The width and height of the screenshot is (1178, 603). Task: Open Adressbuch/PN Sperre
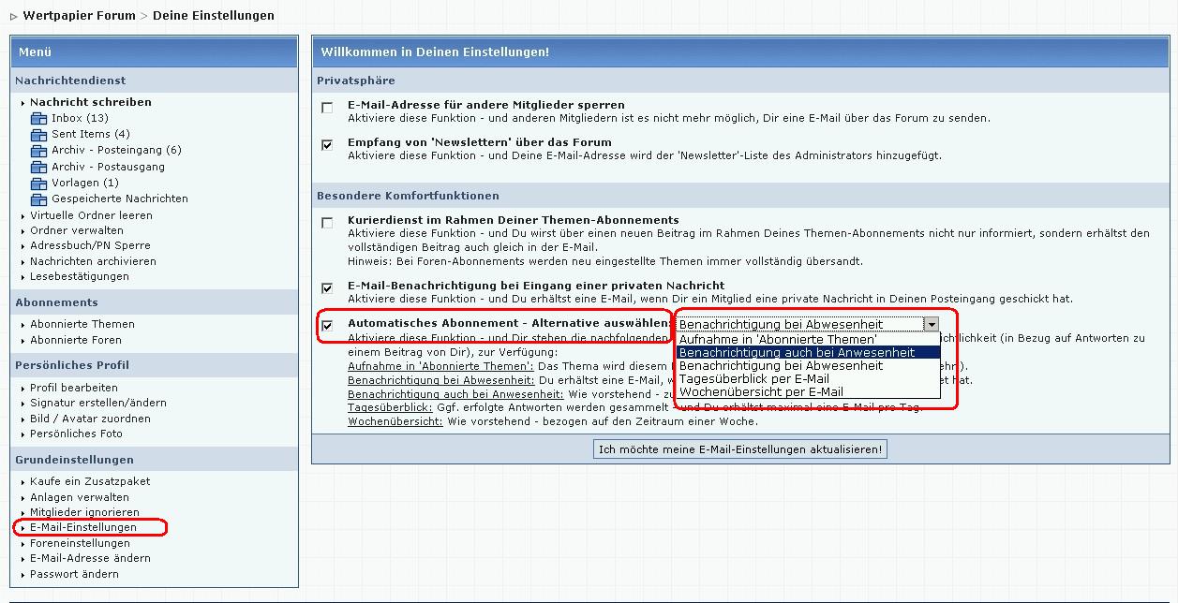pyautogui.click(x=90, y=245)
